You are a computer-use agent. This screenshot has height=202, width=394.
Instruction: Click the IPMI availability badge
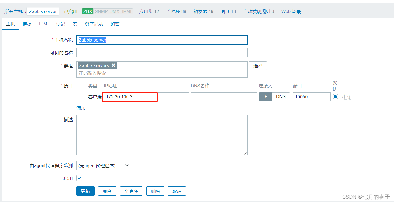127,11
